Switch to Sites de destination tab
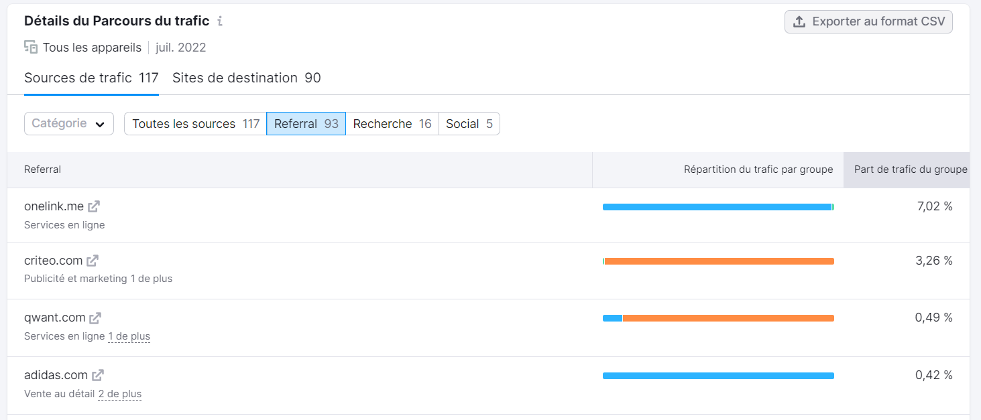Image resolution: width=981 pixels, height=420 pixels. point(246,78)
